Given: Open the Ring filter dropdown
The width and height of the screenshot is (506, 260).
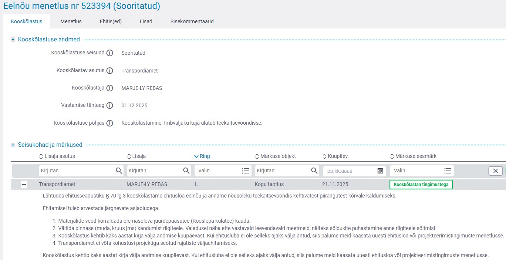Looking at the screenshot, I should (x=245, y=171).
